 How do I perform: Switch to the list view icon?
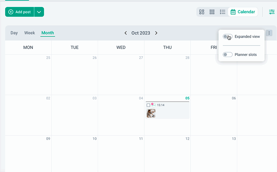tap(223, 12)
